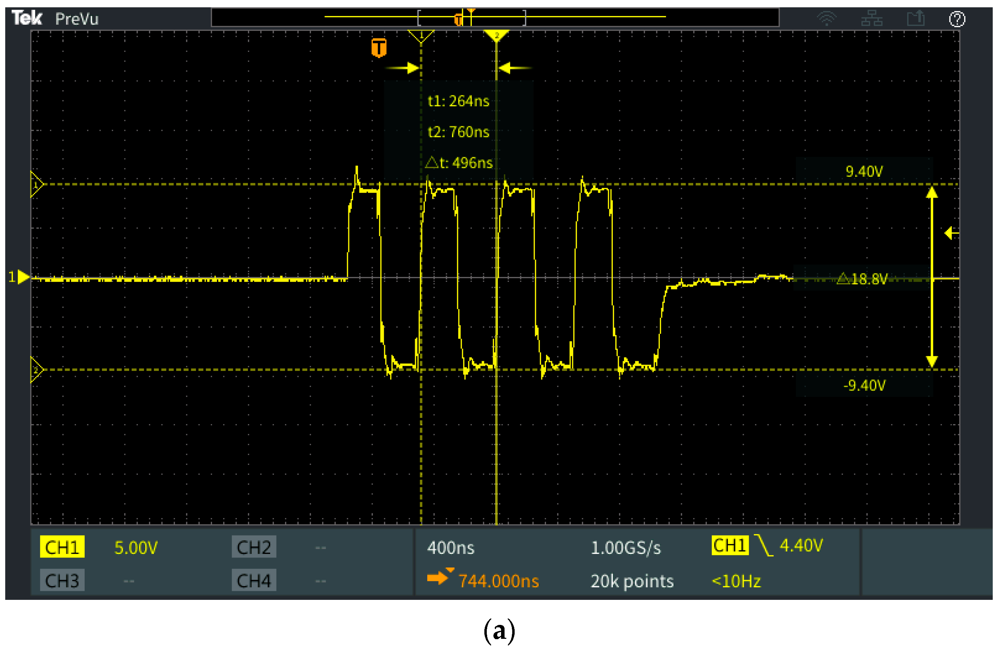Select horizontal cursor 1 at 9.40V

tap(37, 184)
